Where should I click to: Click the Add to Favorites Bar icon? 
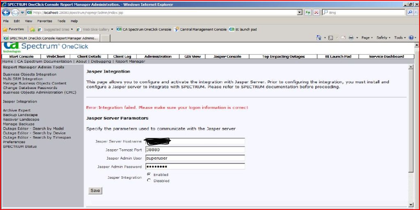(x=32, y=30)
